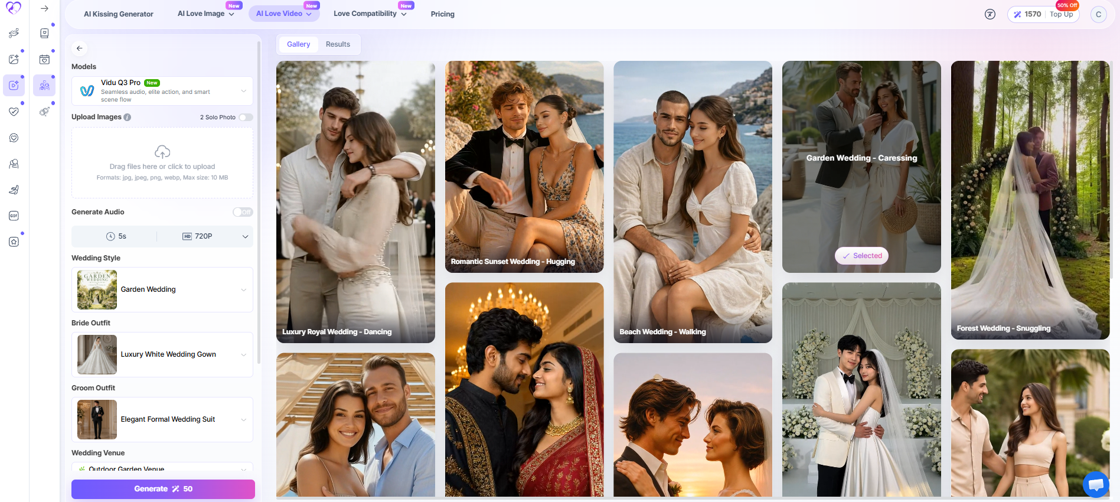Image resolution: width=1120 pixels, height=502 pixels.
Task: Open the love book icon in secondary sidebar
Action: click(x=44, y=33)
